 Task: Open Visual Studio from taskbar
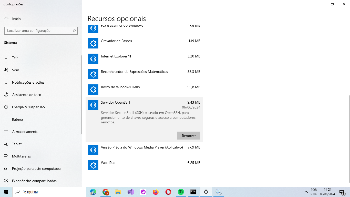130,192
